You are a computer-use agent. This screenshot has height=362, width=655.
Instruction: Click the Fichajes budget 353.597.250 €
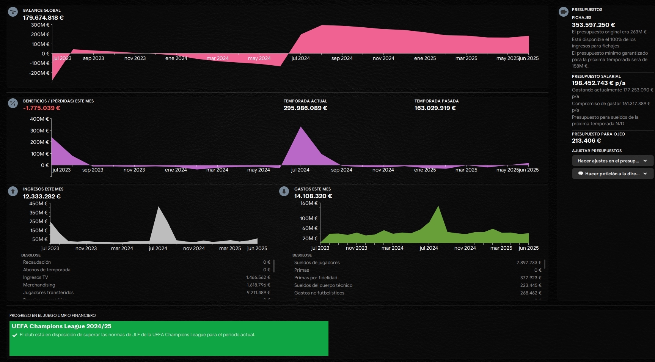(594, 25)
